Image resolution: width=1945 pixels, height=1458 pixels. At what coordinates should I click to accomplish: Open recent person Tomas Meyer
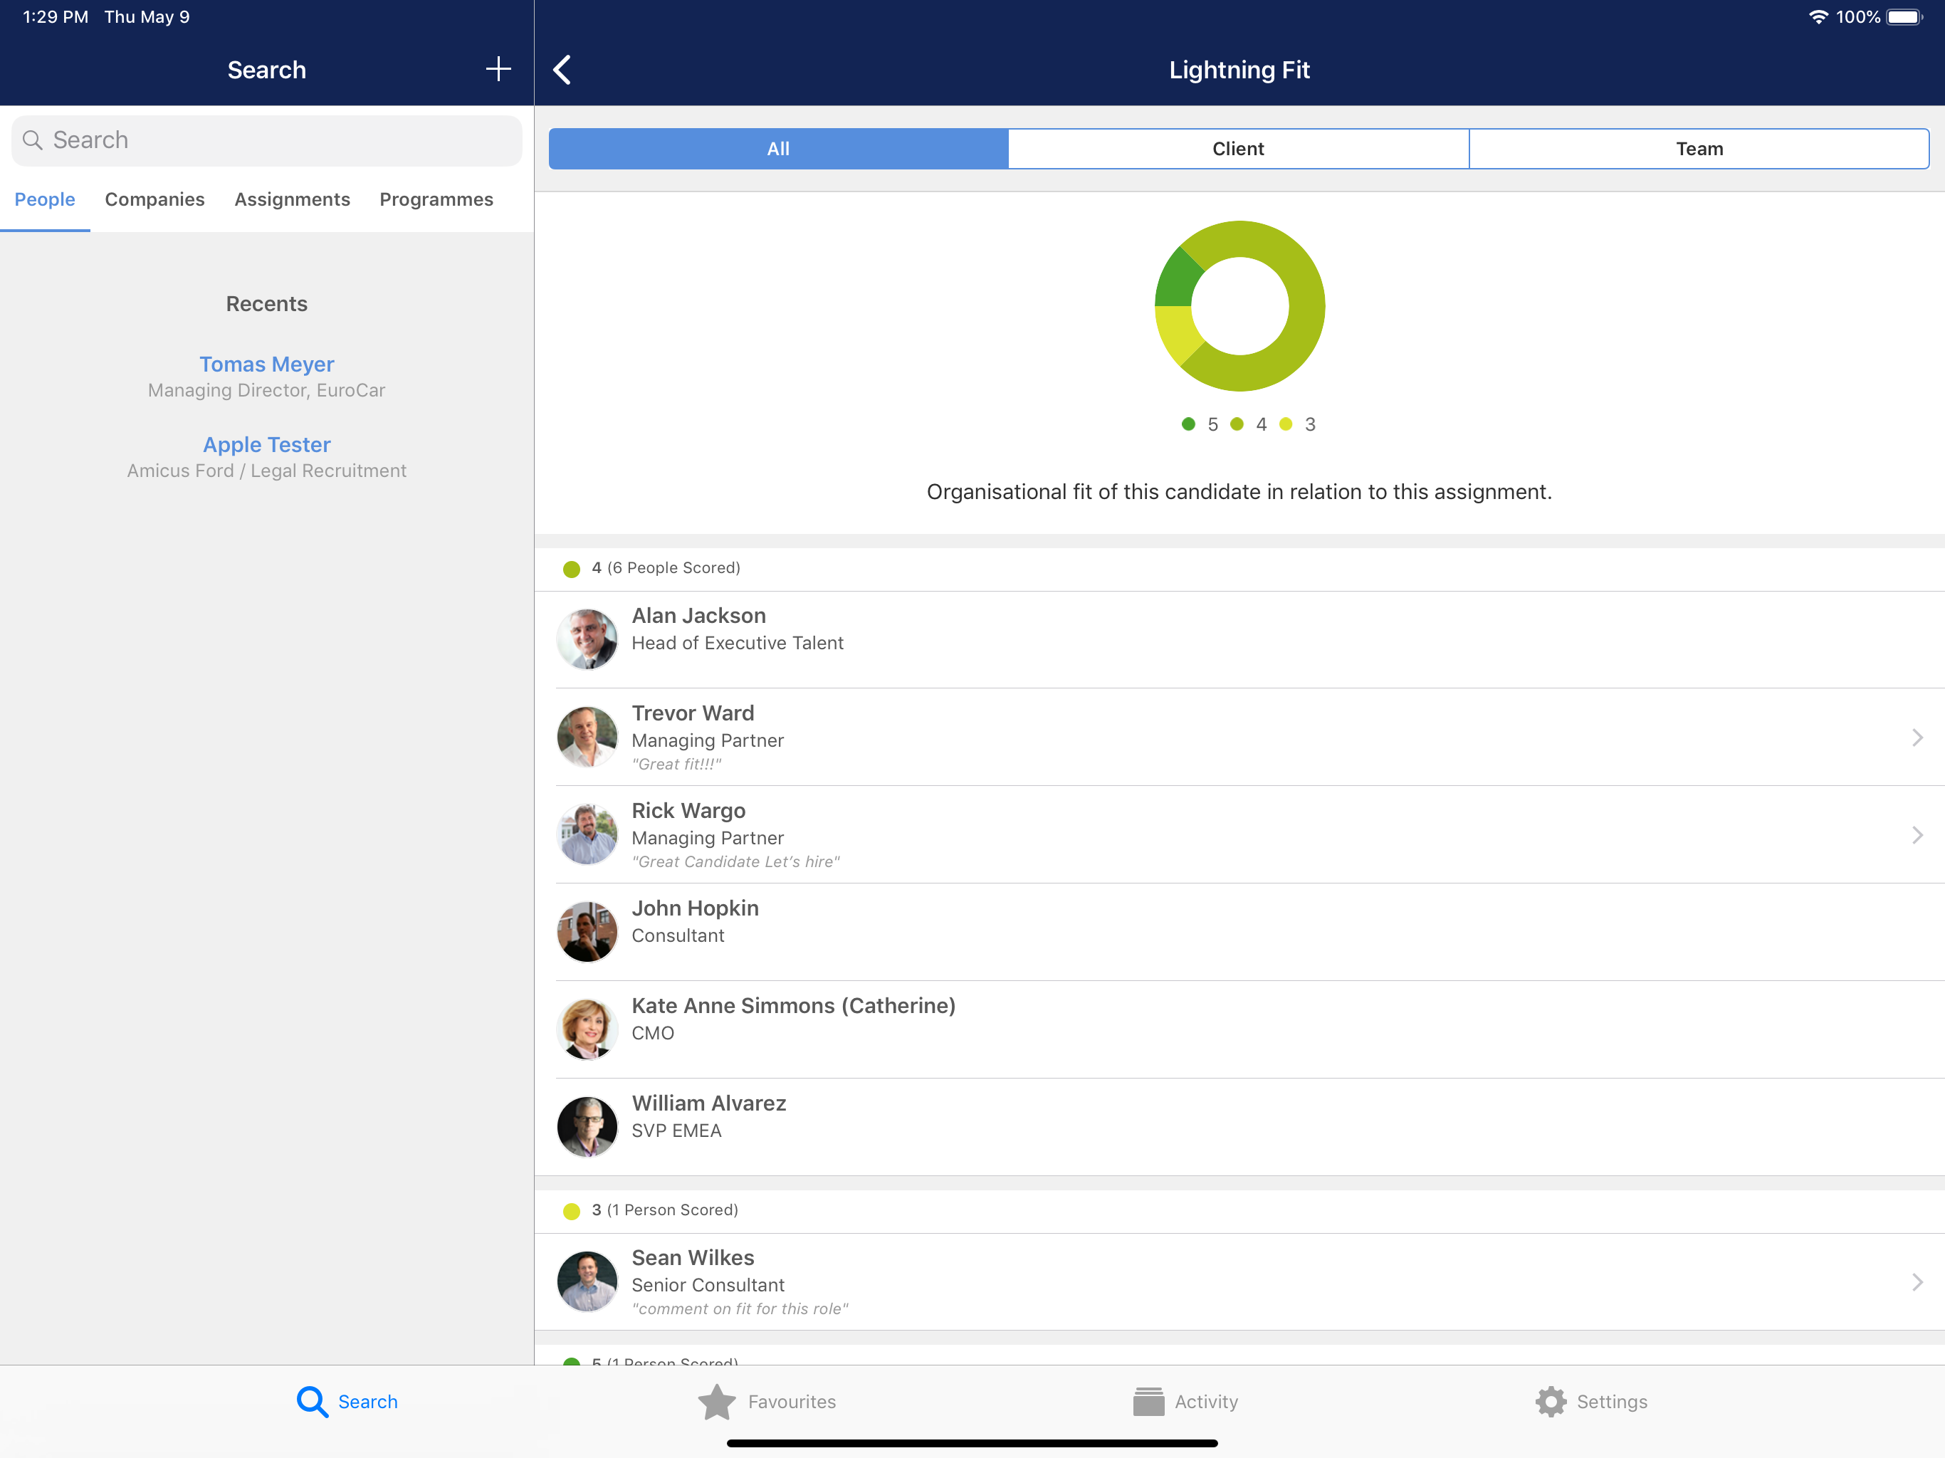click(x=266, y=364)
